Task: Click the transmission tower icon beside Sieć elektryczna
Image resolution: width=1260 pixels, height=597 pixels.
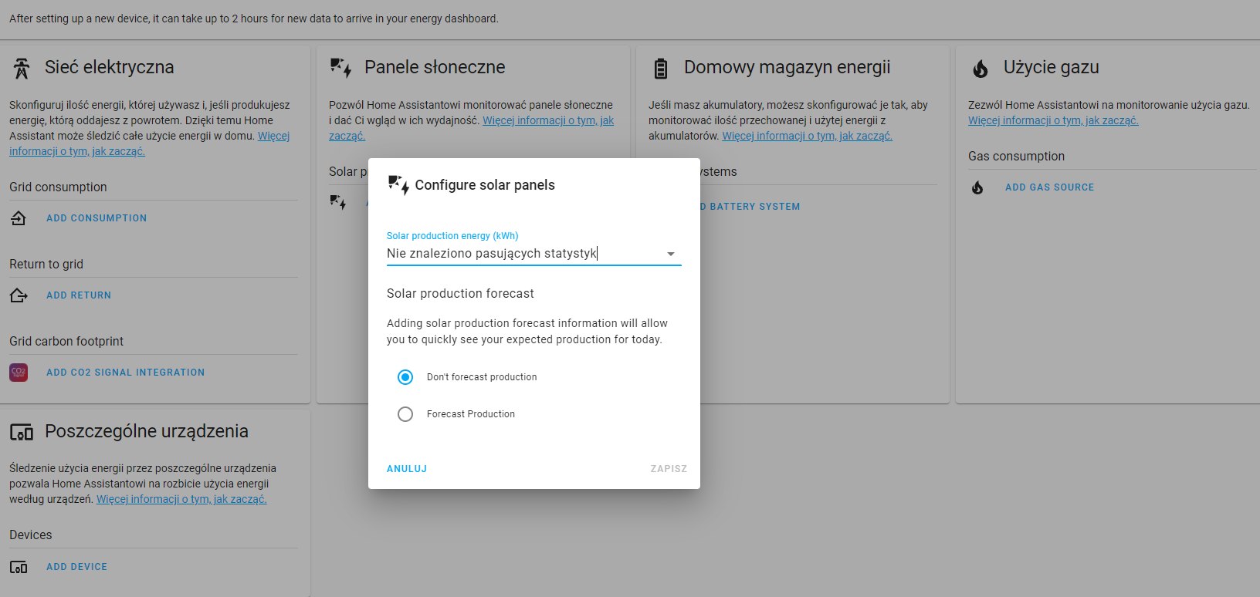Action: coord(22,69)
